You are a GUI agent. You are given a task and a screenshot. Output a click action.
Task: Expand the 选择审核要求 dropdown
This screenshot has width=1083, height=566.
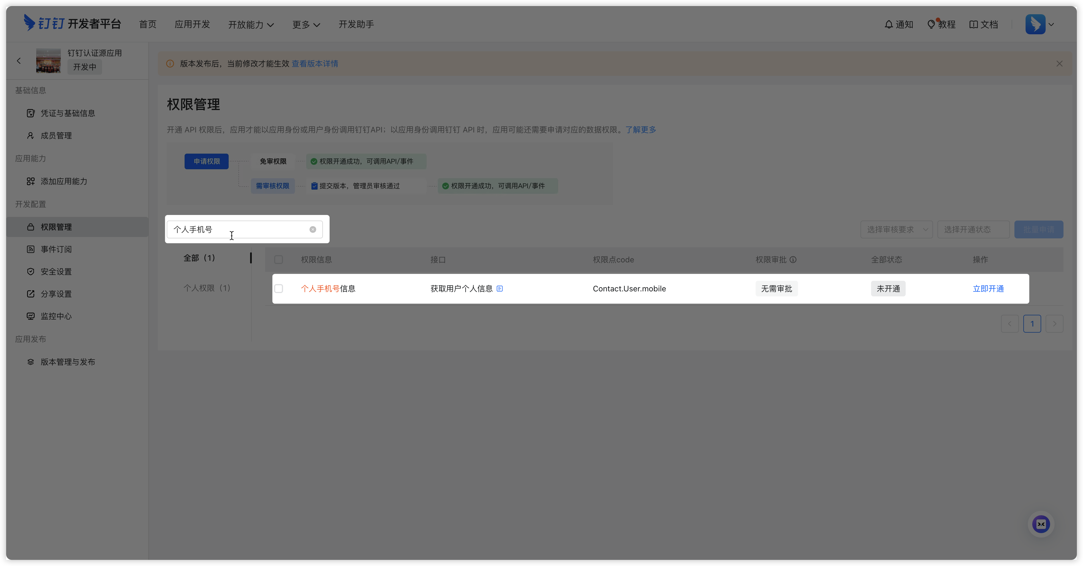(x=896, y=229)
